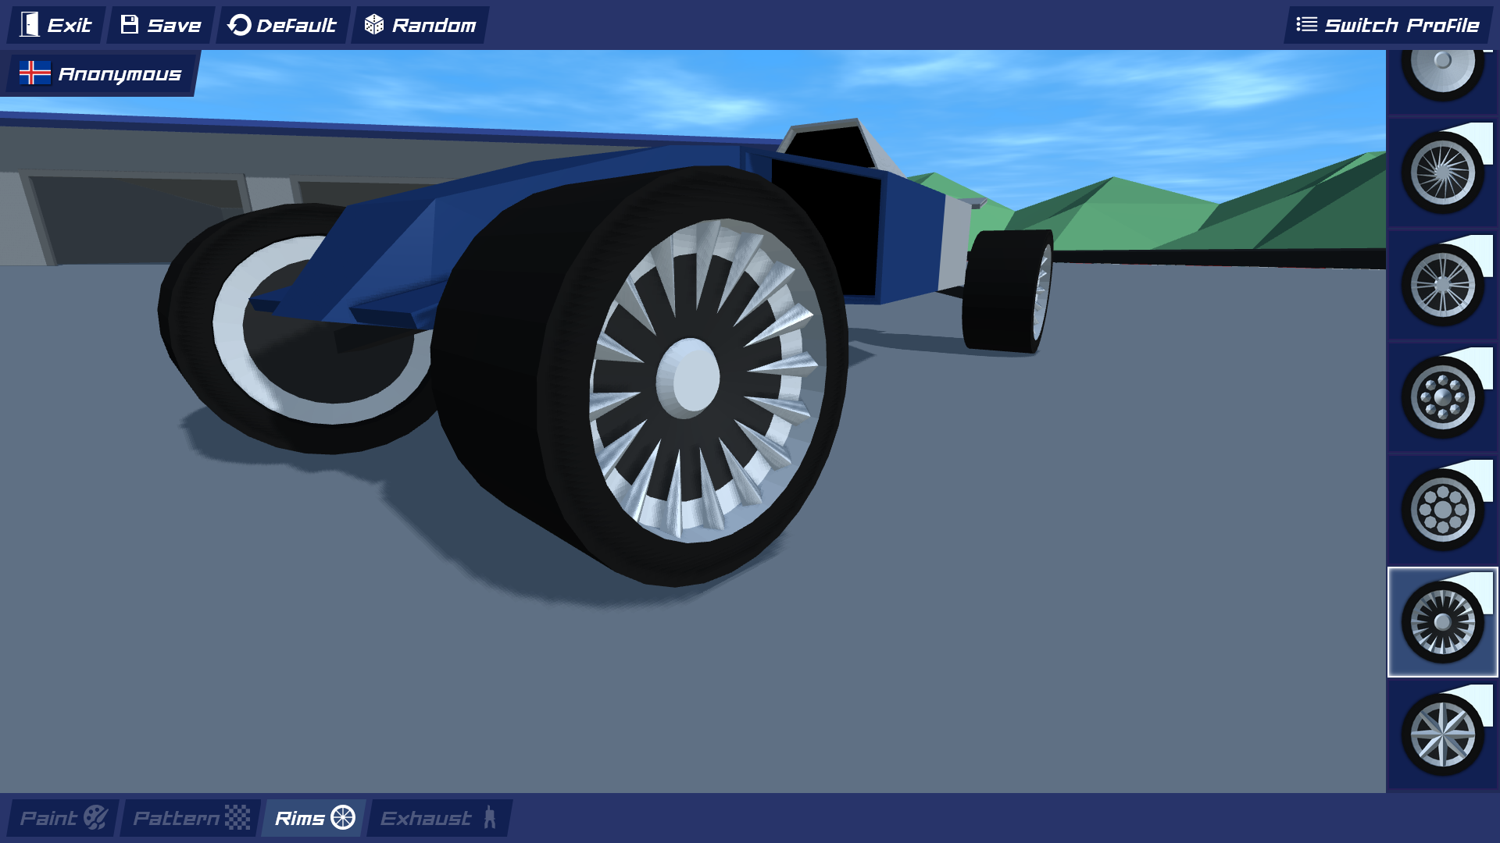Select the rim with small bolt circles
The width and height of the screenshot is (1500, 843).
(1442, 398)
